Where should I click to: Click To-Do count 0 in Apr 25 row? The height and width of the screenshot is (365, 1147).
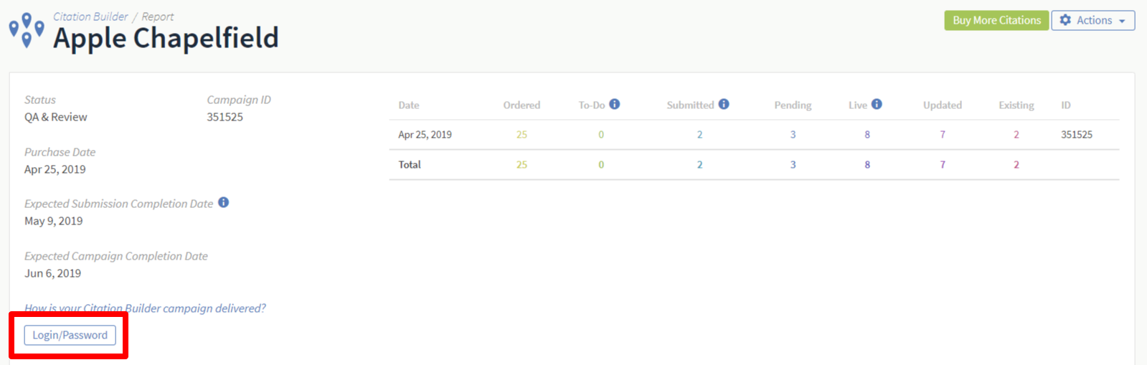tap(601, 135)
